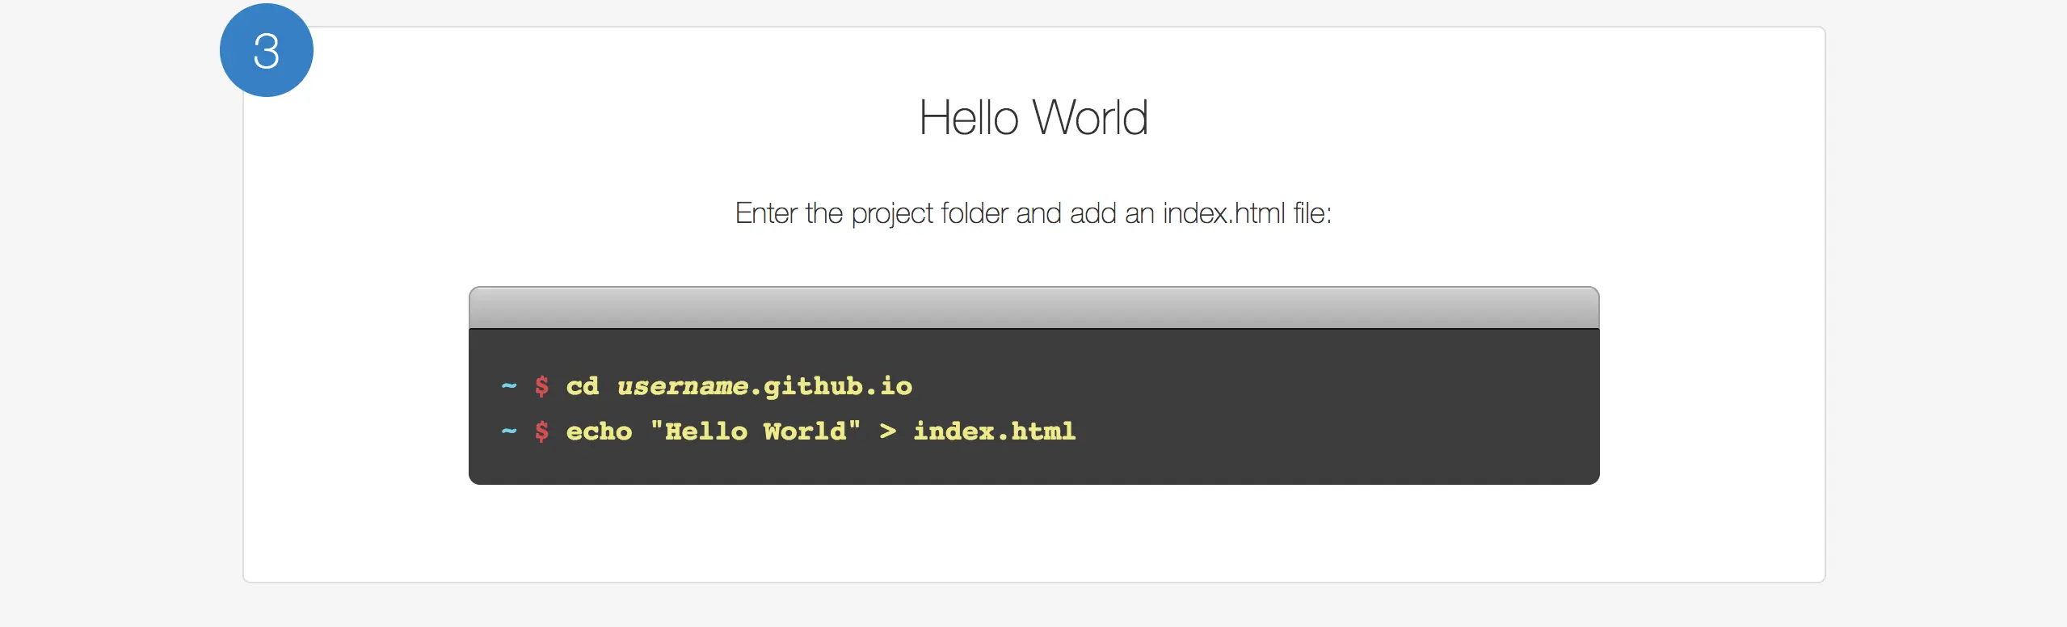
Task: Select the instruction text about index.html file
Action: [1033, 213]
